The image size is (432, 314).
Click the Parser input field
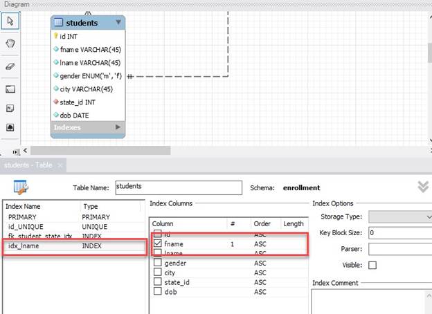click(x=400, y=249)
